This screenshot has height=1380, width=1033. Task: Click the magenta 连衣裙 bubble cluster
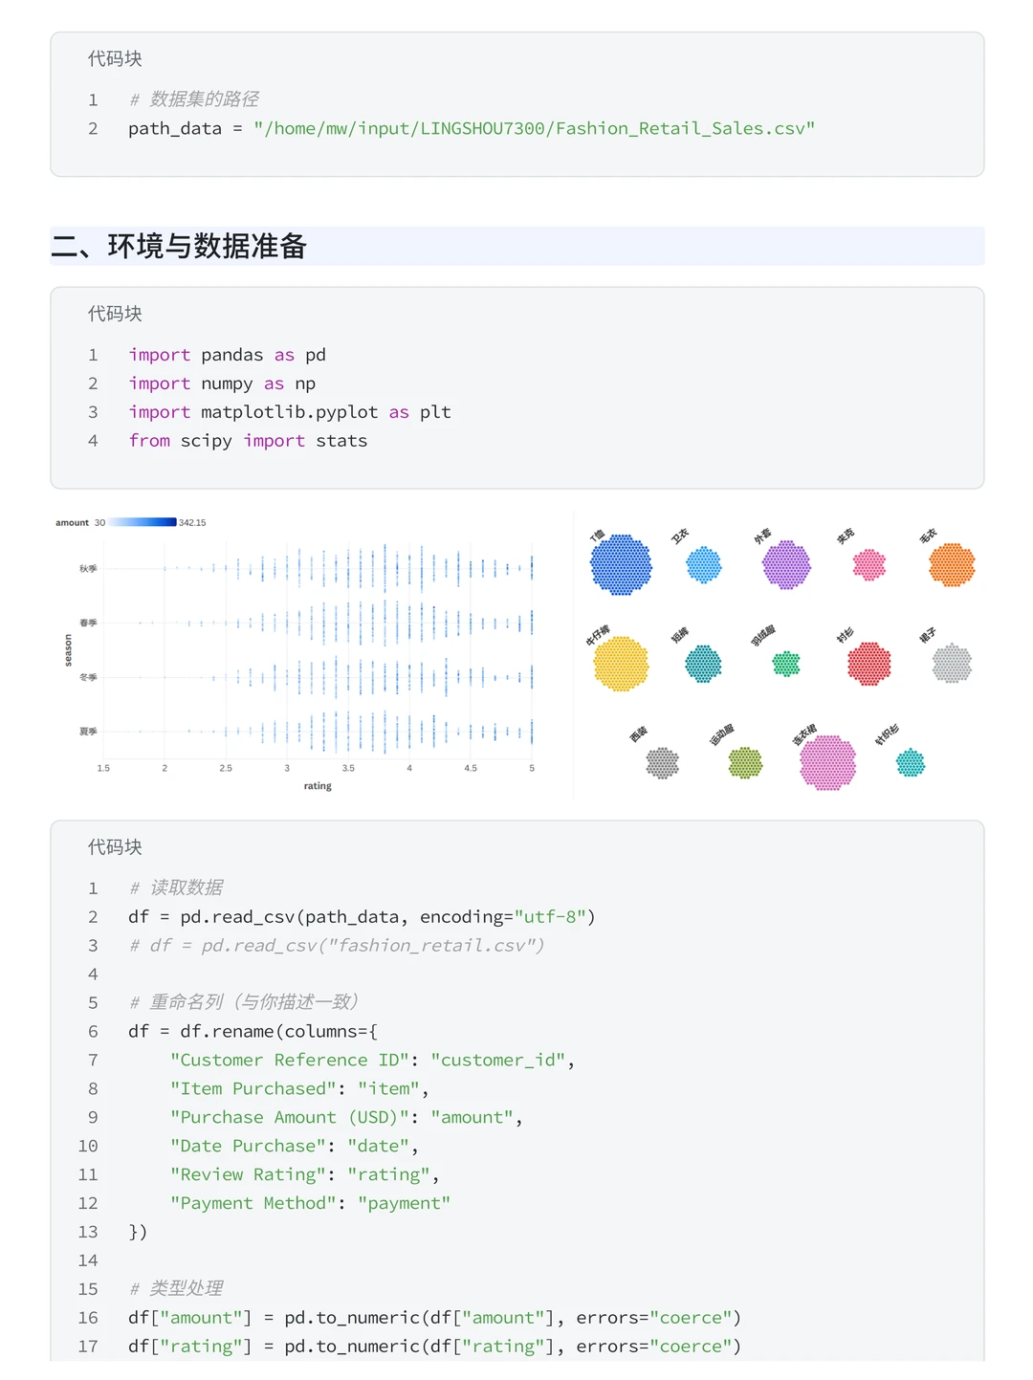[827, 763]
